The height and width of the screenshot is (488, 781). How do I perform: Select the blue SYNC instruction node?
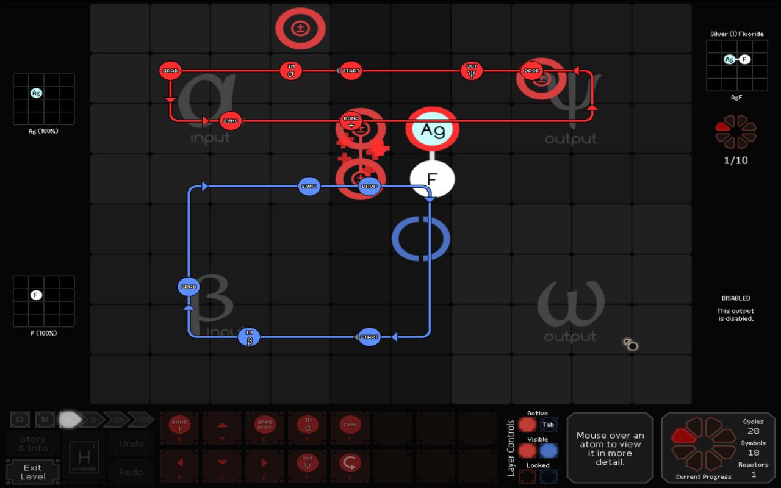point(309,186)
